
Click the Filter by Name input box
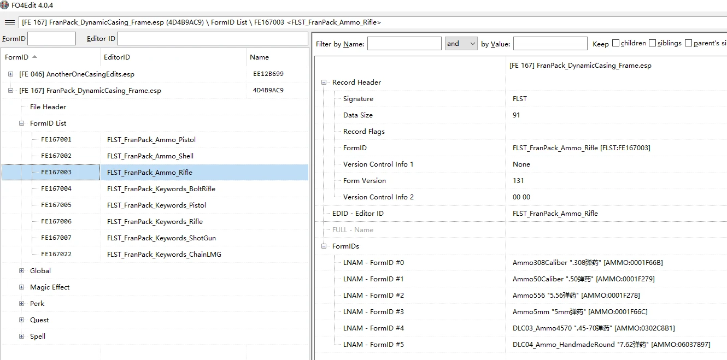[404, 44]
